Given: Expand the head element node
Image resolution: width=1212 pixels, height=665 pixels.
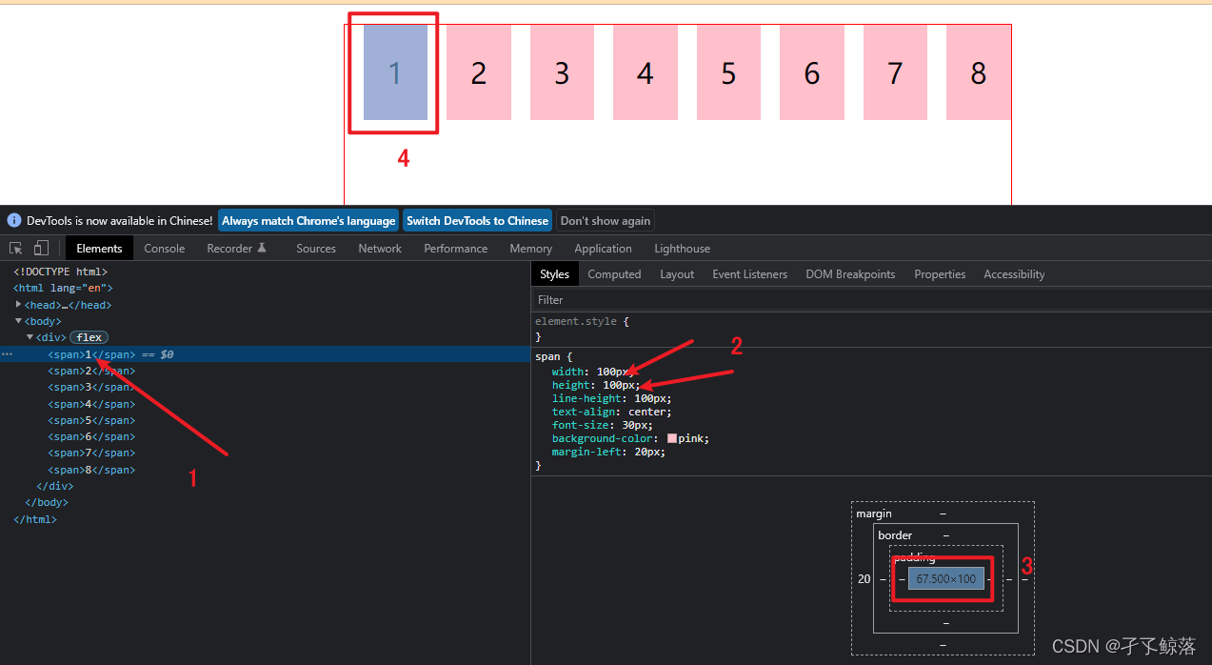Looking at the screenshot, I should pyautogui.click(x=19, y=305).
